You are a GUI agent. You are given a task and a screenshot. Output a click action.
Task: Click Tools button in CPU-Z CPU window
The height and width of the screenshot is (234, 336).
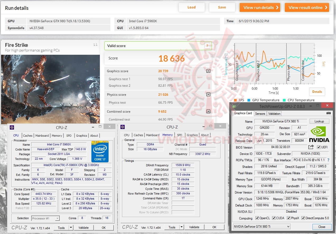[x=61, y=227]
